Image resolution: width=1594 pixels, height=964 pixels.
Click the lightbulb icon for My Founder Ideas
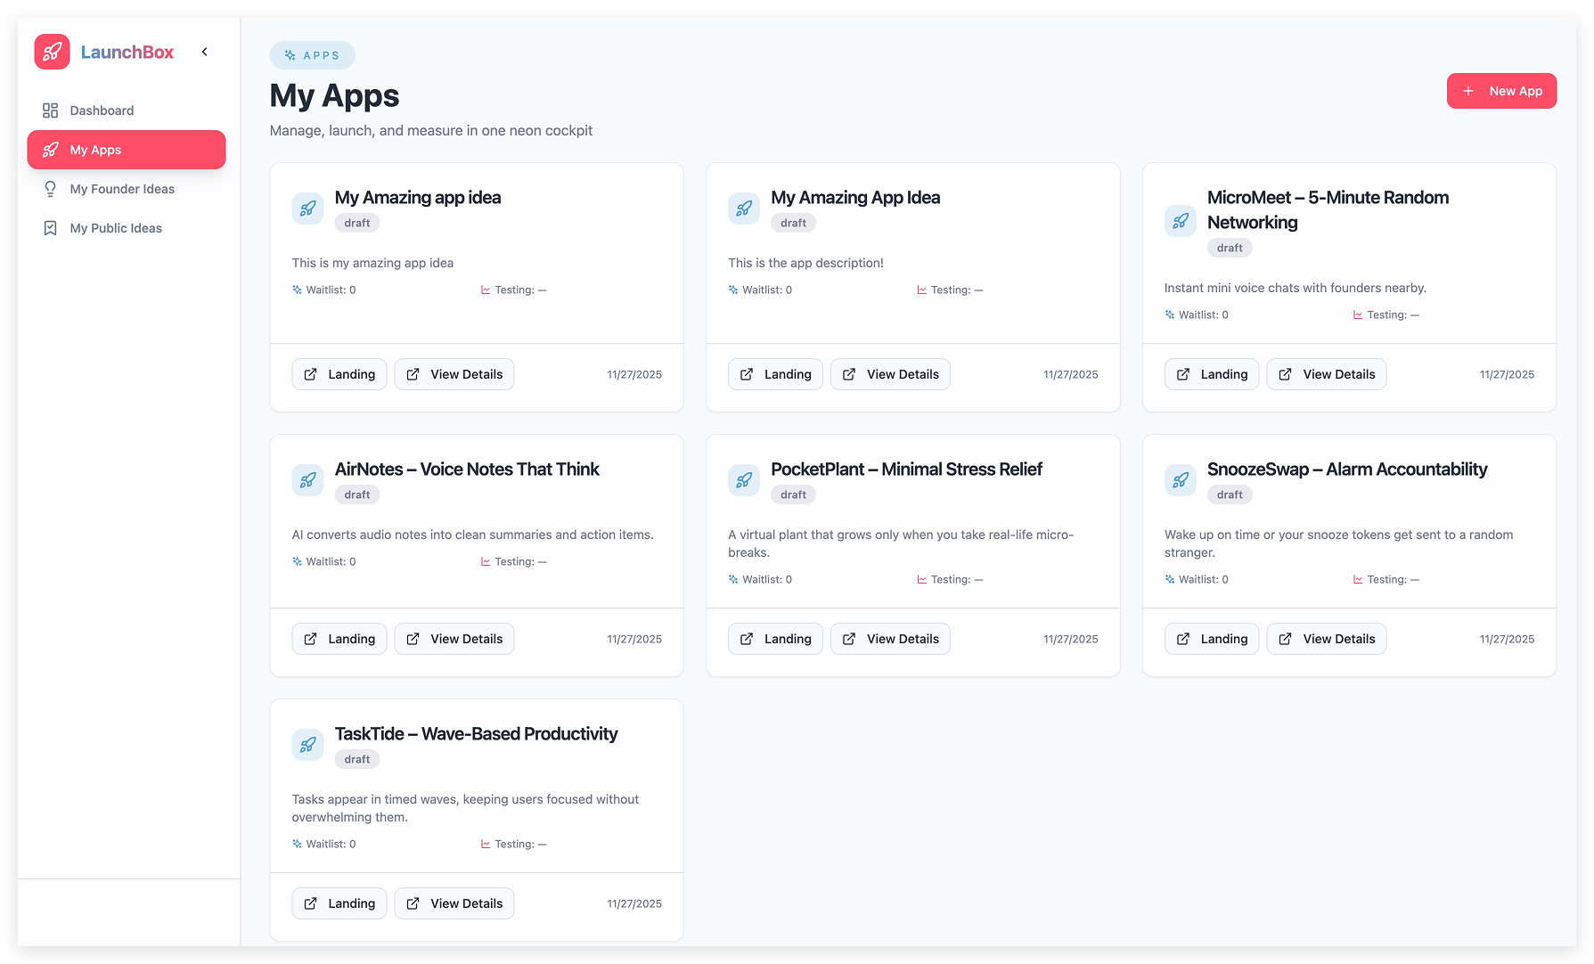click(x=50, y=189)
